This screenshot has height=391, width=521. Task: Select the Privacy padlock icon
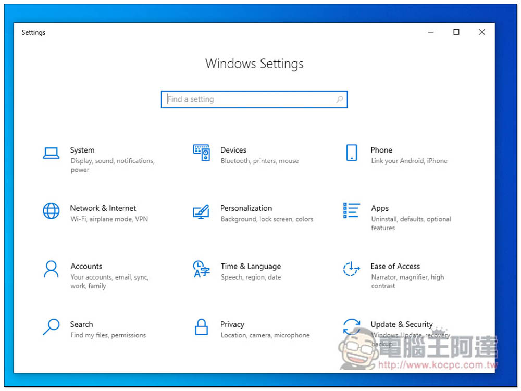click(x=201, y=327)
